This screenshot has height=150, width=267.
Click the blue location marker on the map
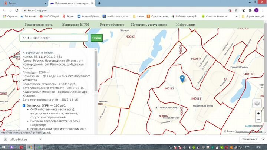click(x=182, y=79)
